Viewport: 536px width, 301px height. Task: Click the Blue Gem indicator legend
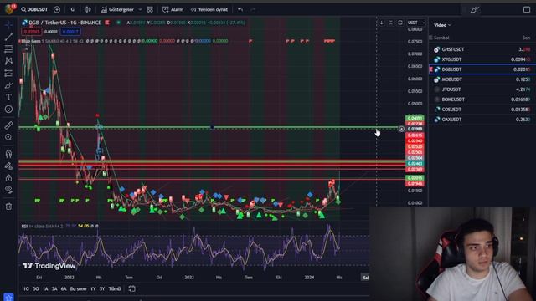(x=31, y=41)
